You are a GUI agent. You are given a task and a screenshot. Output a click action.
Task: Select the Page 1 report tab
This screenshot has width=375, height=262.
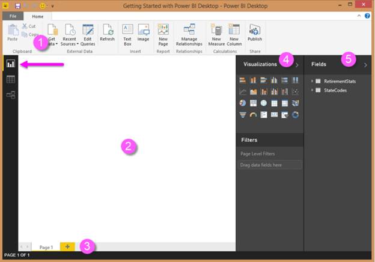[46, 247]
